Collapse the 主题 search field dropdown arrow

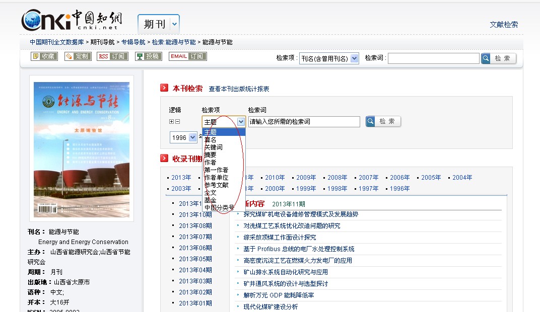tap(241, 121)
